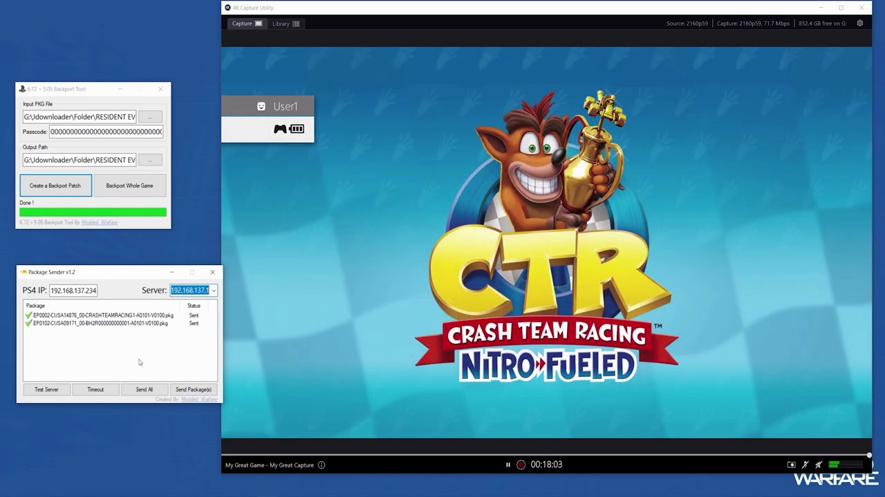Click the info icon beside capture name
Screen dimensions: 885x497
click(x=322, y=465)
